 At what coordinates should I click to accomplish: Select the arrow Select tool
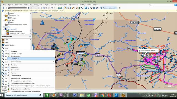pyautogui.click(x=70, y=8)
